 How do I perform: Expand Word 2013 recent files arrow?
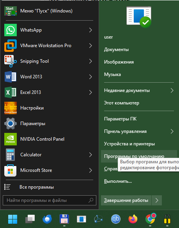pos(90,77)
